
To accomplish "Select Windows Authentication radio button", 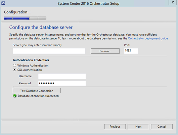I will coord(14,65).
